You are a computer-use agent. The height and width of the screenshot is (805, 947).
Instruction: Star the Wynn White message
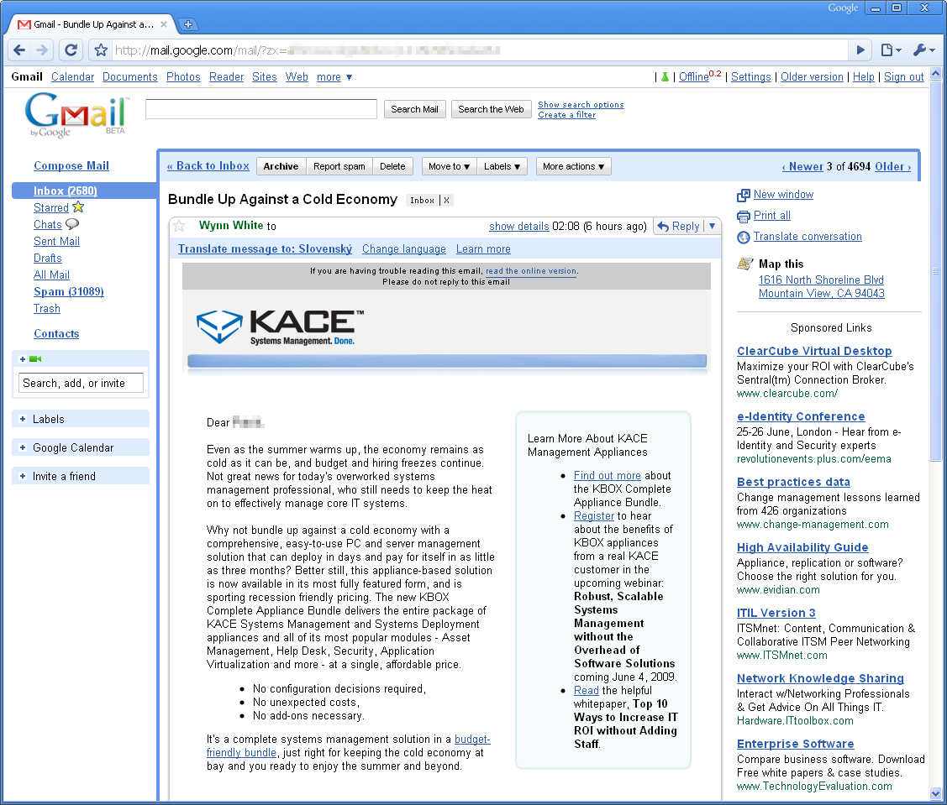179,226
